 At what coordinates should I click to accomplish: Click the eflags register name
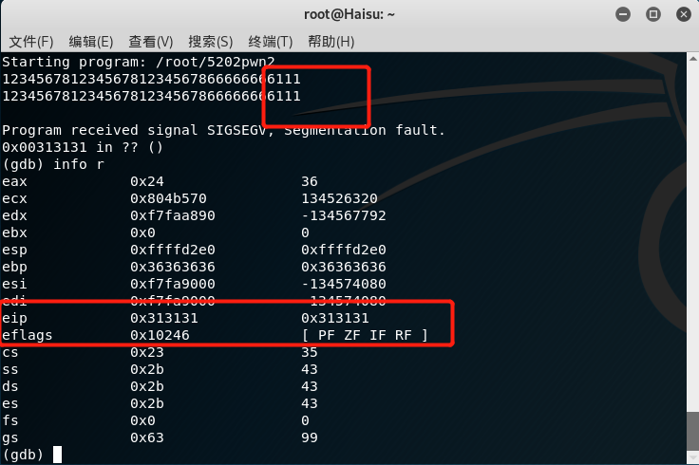[x=28, y=335]
